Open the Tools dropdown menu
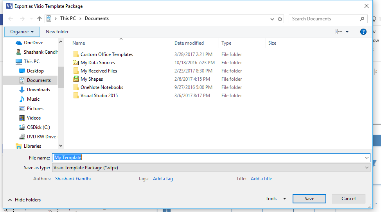This screenshot has width=381, height=212. (x=276, y=199)
